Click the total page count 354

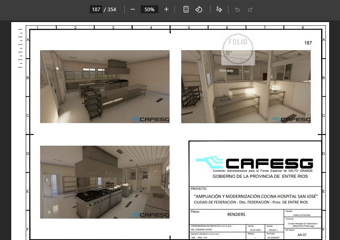(111, 9)
